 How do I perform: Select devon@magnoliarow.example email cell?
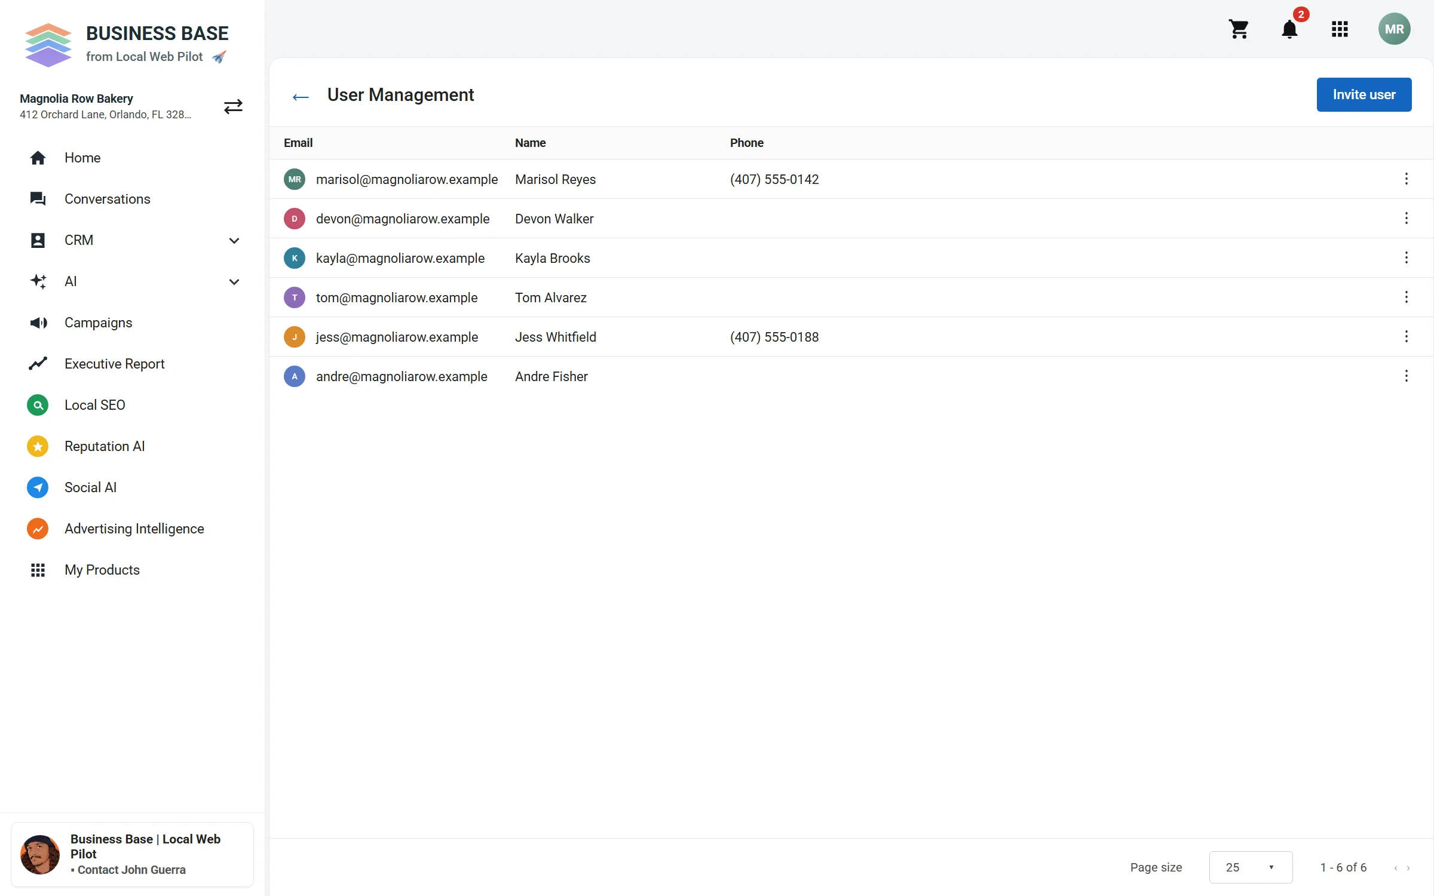click(x=402, y=219)
